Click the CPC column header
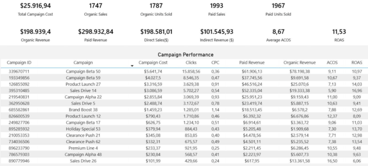Viewport: 368px width, 166px height. (215, 63)
